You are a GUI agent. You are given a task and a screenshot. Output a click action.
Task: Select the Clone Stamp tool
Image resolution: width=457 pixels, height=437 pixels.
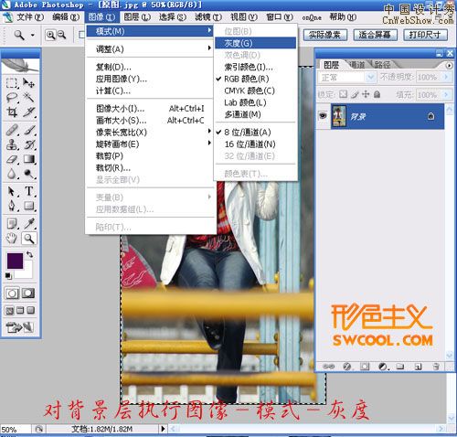[12, 144]
